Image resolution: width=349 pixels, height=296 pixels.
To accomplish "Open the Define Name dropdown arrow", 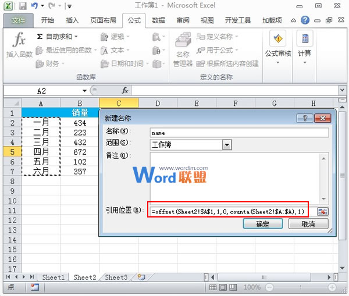I will 236,36.
